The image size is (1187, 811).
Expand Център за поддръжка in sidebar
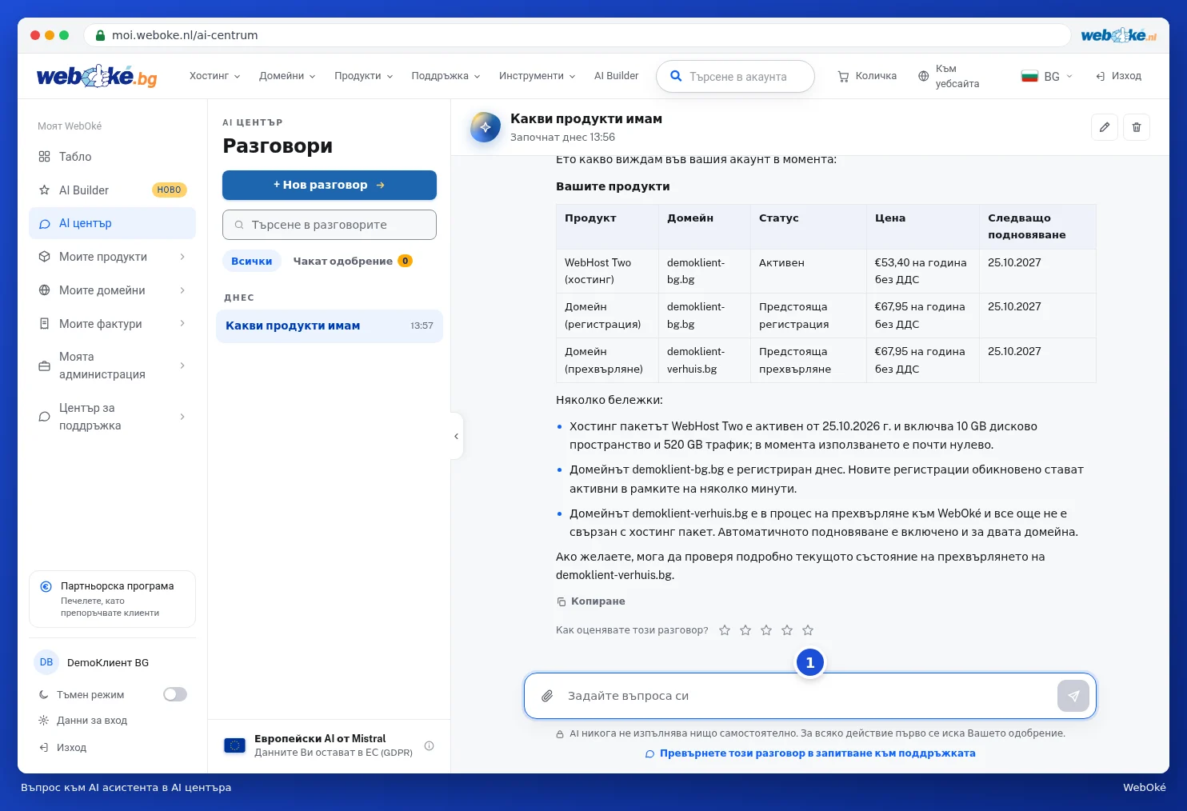coord(112,417)
